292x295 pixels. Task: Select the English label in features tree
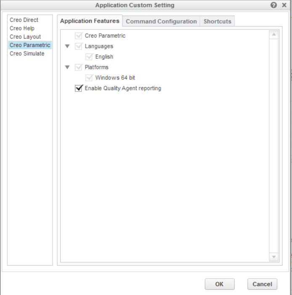tap(104, 57)
